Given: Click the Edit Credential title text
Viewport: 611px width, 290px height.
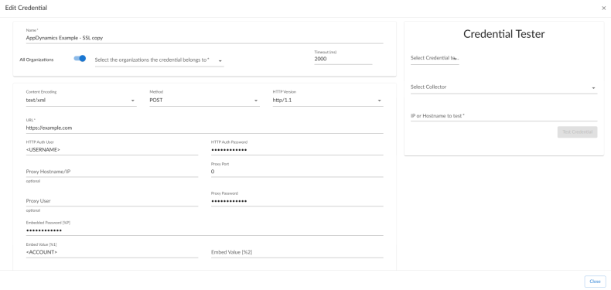Looking at the screenshot, I should (26, 8).
